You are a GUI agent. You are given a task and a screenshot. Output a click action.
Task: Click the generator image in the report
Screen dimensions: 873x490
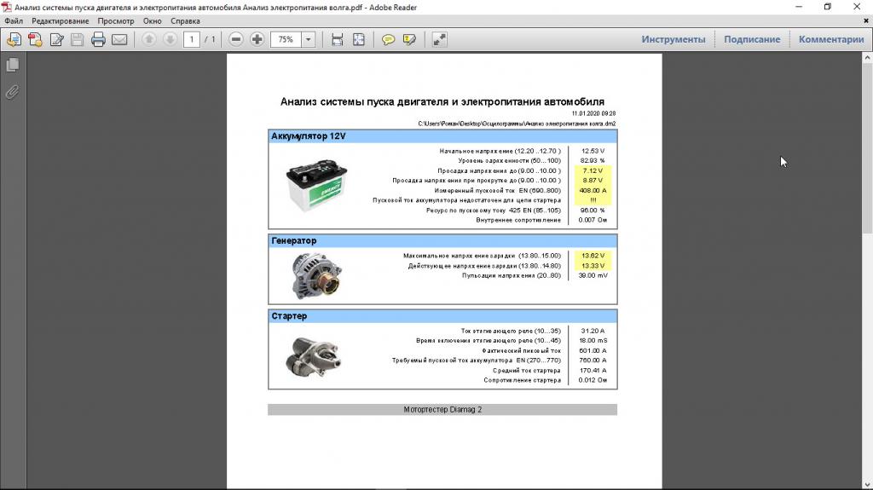[x=316, y=275]
